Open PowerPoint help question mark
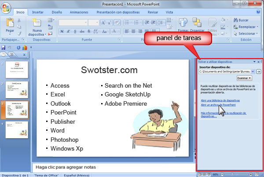The height and width of the screenshot is (177, 264). [x=258, y=12]
